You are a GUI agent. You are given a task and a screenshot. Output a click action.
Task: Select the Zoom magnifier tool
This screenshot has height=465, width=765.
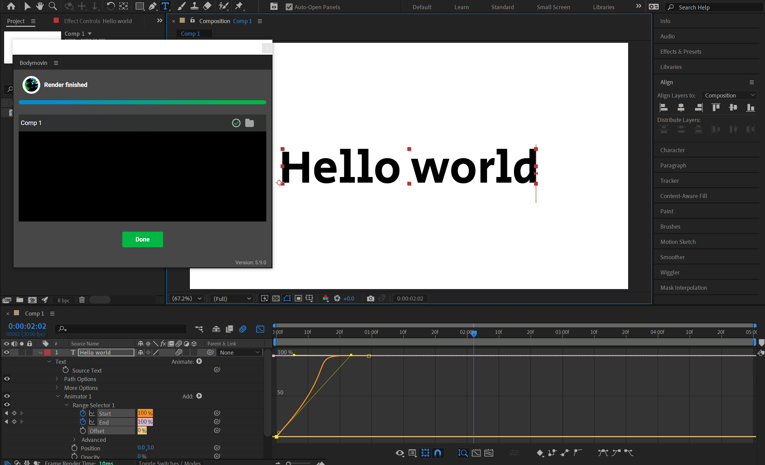53,6
